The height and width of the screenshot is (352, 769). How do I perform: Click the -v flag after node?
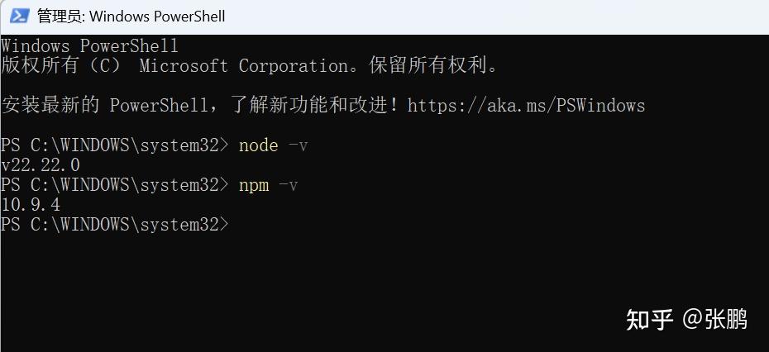(x=298, y=145)
